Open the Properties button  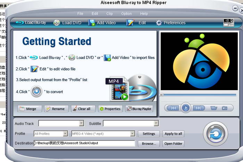click(110, 109)
